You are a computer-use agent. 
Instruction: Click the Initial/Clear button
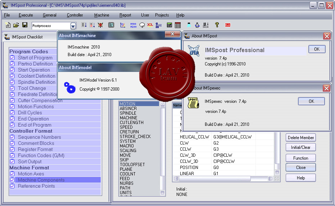(x=300, y=147)
